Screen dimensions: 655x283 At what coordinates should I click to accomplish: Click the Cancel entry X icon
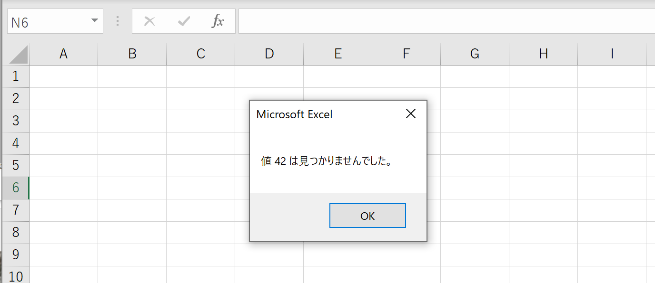coord(149,21)
